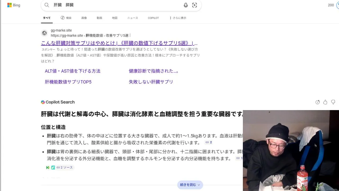Switch to the 地図 tab

[115, 18]
